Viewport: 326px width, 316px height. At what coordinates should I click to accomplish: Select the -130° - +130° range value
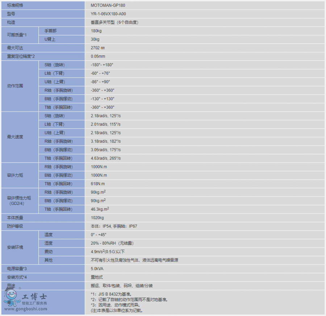click(x=103, y=99)
